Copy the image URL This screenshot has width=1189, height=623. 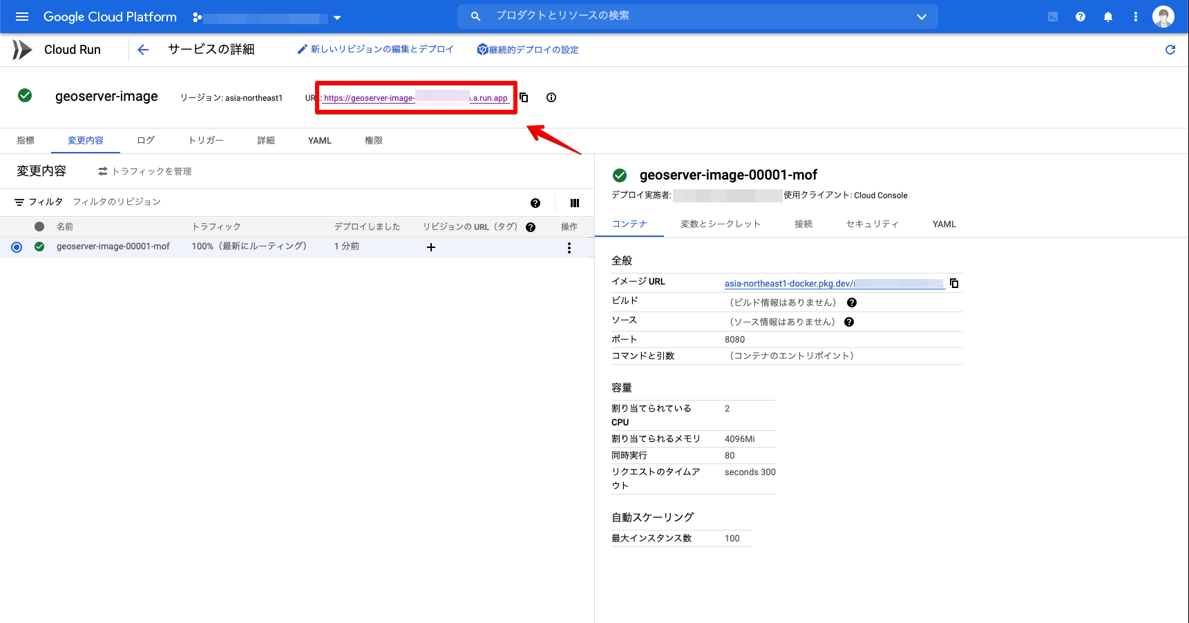click(x=954, y=283)
